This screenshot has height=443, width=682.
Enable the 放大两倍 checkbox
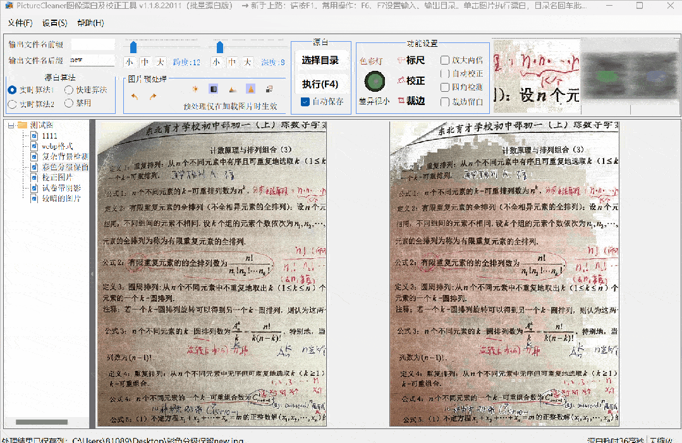pyautogui.click(x=445, y=61)
